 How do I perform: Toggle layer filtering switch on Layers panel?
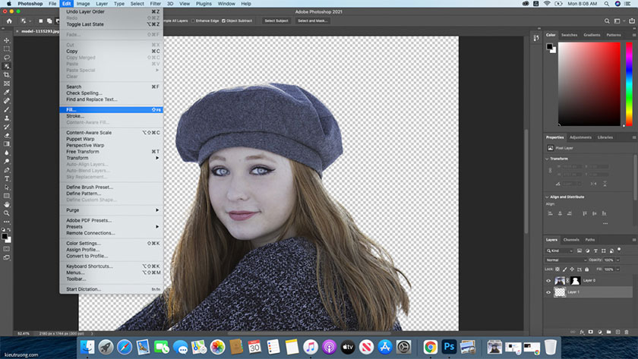pos(619,250)
